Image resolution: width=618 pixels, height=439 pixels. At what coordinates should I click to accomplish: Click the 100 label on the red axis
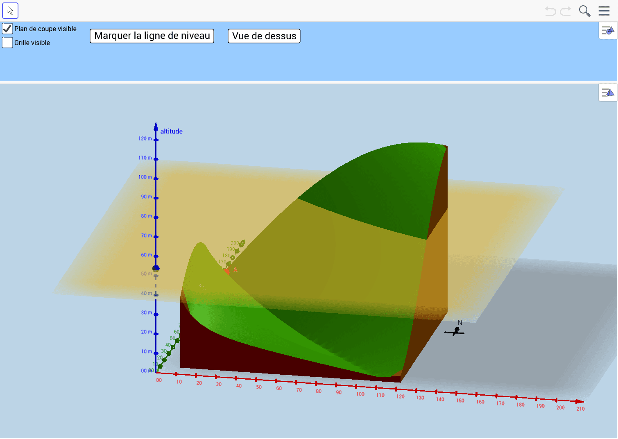(x=360, y=394)
